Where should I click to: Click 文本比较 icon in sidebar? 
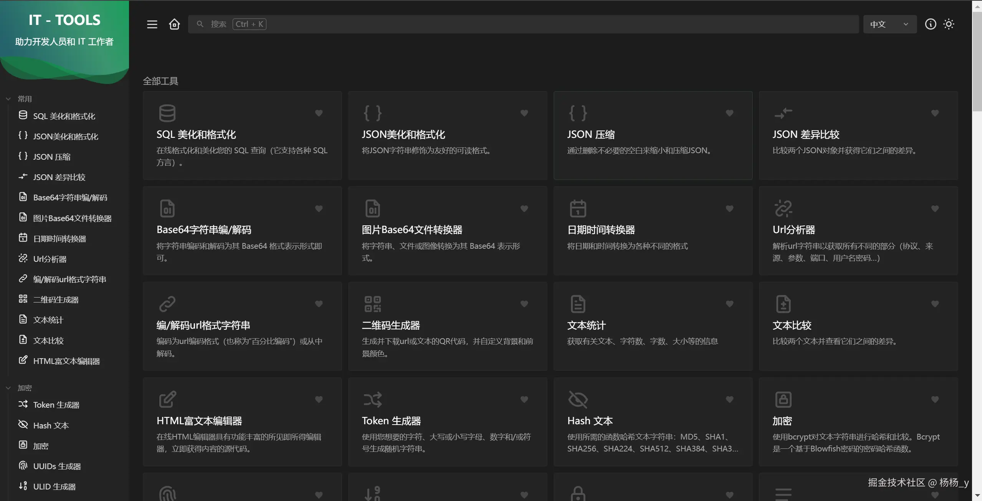tap(23, 340)
